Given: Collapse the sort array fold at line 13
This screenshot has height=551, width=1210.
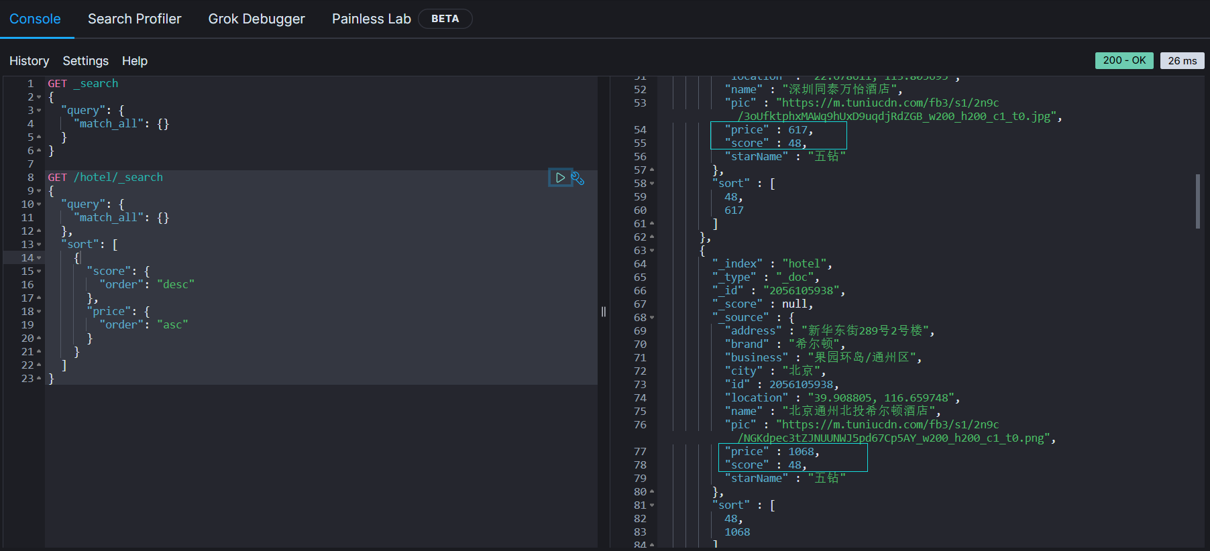Looking at the screenshot, I should [39, 245].
